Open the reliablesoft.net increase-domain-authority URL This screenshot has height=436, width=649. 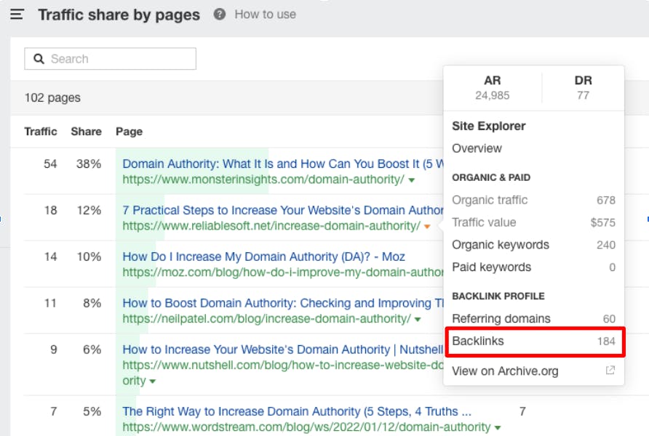click(271, 226)
